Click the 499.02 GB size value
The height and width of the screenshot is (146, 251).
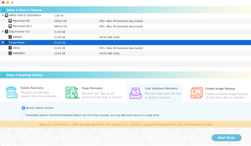[60, 26]
